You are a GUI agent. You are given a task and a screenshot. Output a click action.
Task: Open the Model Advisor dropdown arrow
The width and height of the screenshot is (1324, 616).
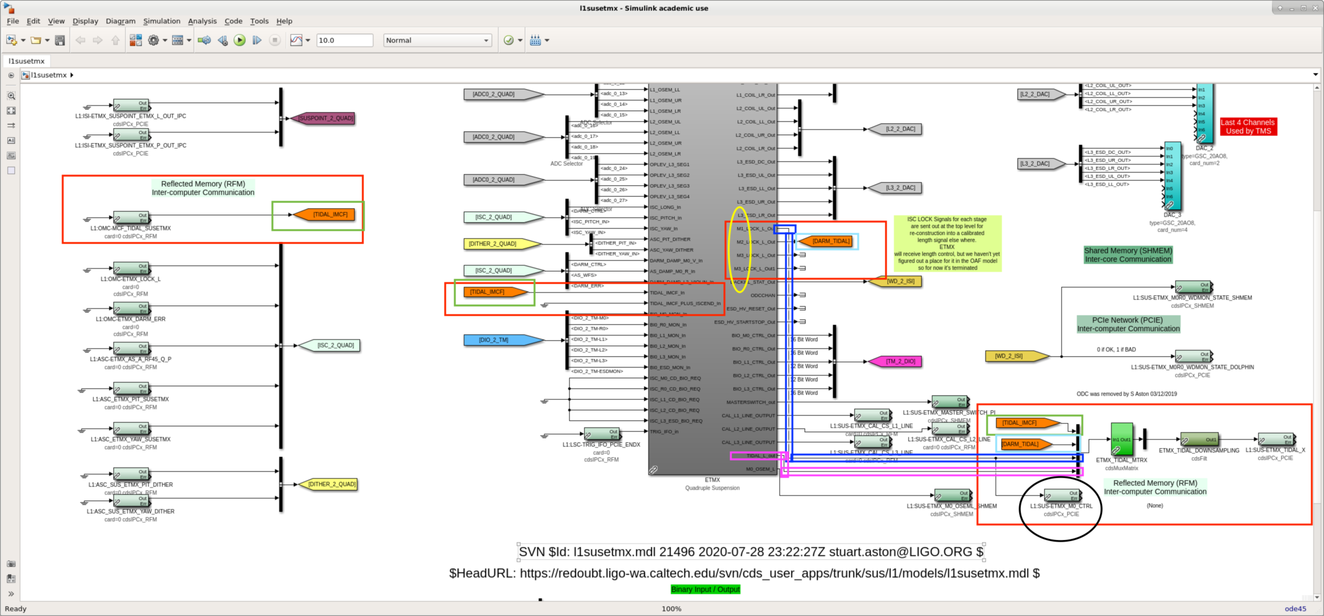pyautogui.click(x=520, y=40)
